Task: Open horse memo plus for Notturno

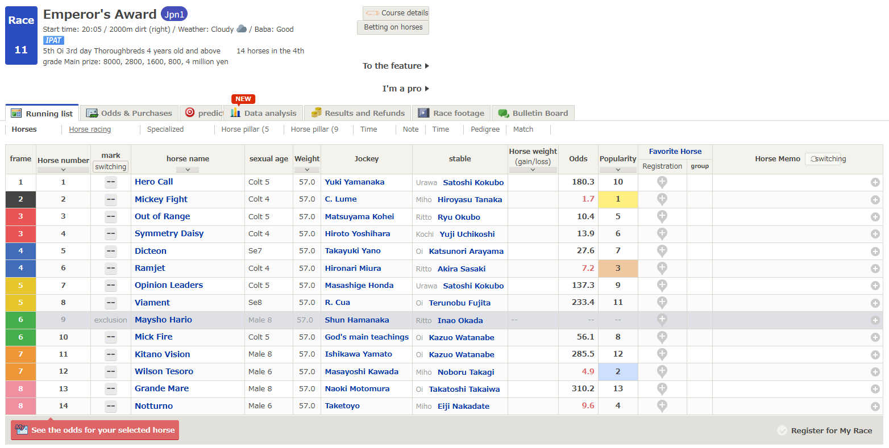Action: coord(875,406)
